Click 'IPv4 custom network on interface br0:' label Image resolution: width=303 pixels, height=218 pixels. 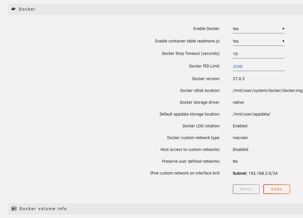[185, 173]
